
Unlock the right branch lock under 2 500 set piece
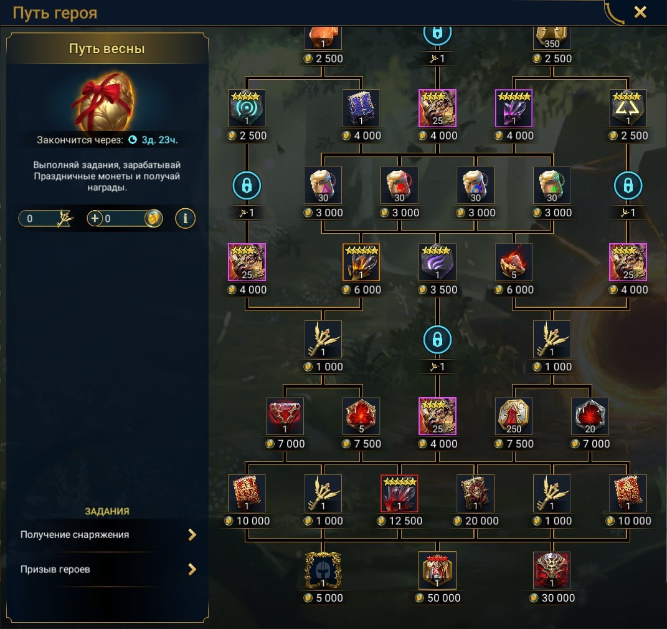[628, 185]
